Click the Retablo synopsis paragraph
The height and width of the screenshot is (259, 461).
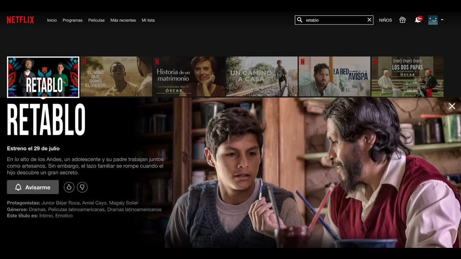pos(85,166)
